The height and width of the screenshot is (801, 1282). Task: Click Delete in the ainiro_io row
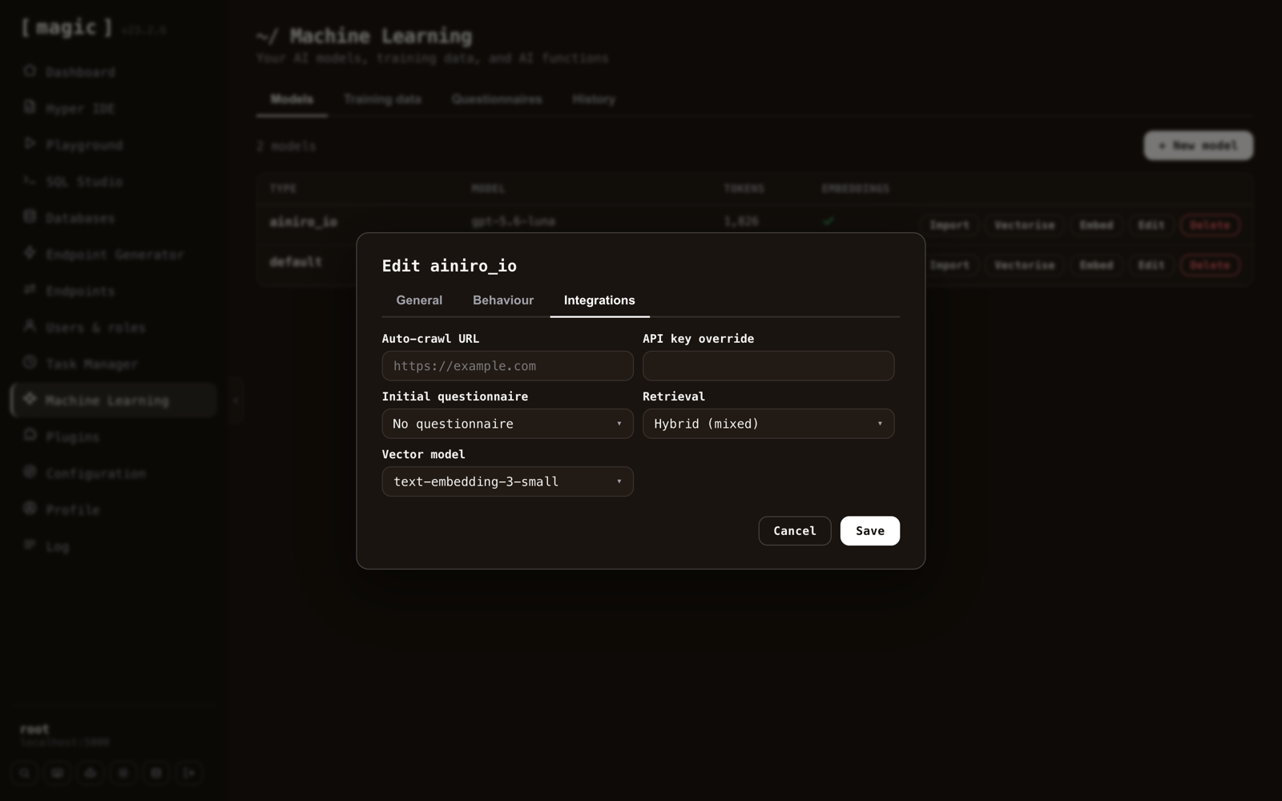pyautogui.click(x=1210, y=225)
